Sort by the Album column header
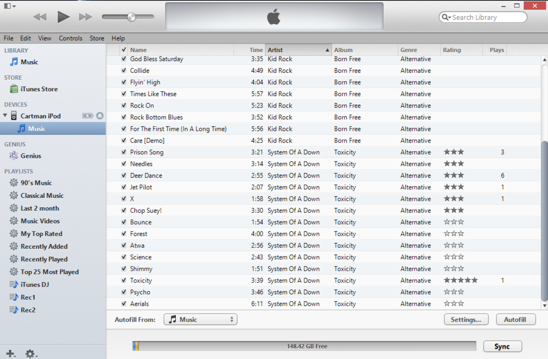This screenshot has width=548, height=359. tap(364, 50)
